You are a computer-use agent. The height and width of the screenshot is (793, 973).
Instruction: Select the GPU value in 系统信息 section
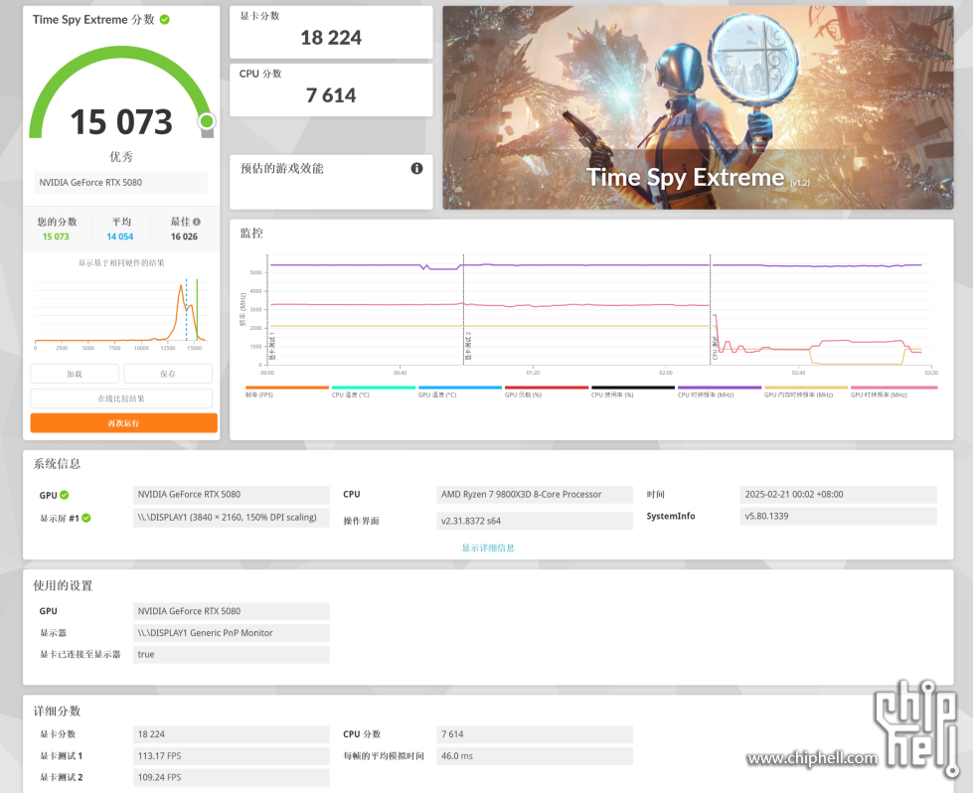[231, 495]
